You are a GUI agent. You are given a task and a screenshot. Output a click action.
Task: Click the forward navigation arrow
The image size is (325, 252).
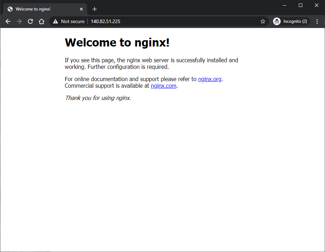coord(19,21)
